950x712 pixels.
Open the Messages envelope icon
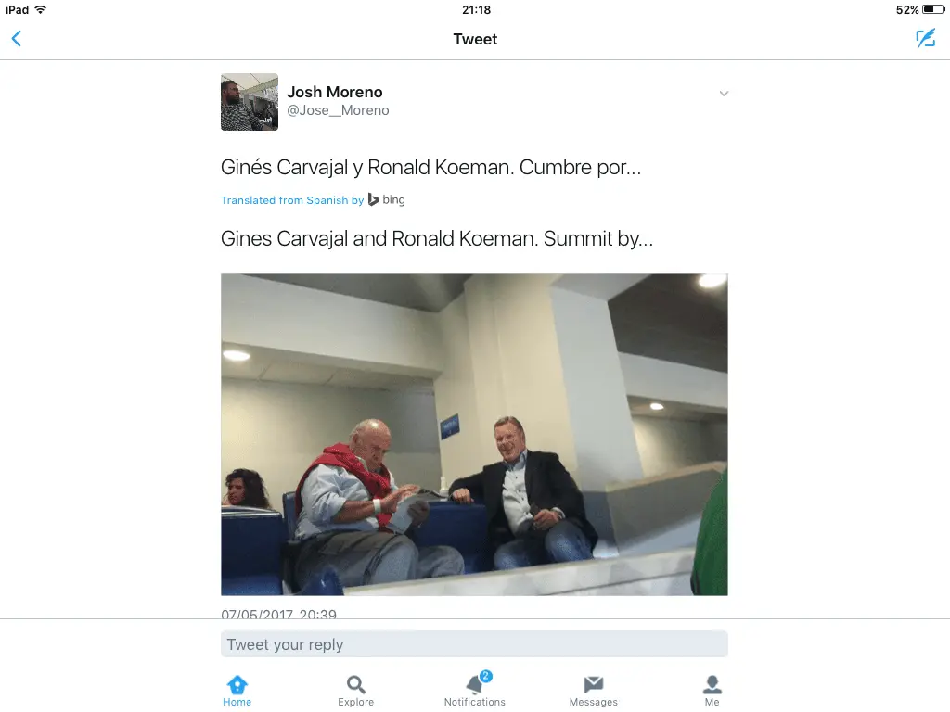pos(593,684)
